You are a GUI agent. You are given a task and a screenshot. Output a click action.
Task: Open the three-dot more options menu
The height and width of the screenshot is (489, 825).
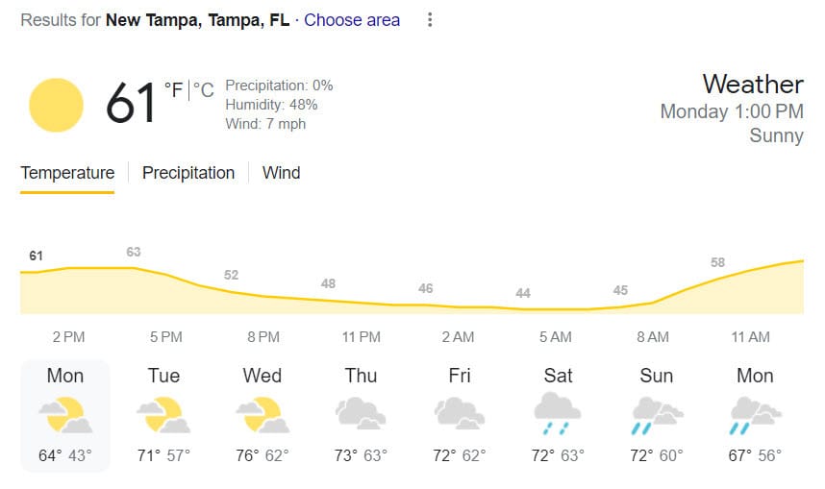pyautogui.click(x=430, y=20)
